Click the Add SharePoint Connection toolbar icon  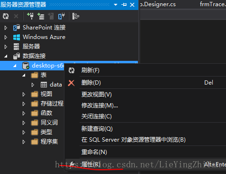coord(62,16)
